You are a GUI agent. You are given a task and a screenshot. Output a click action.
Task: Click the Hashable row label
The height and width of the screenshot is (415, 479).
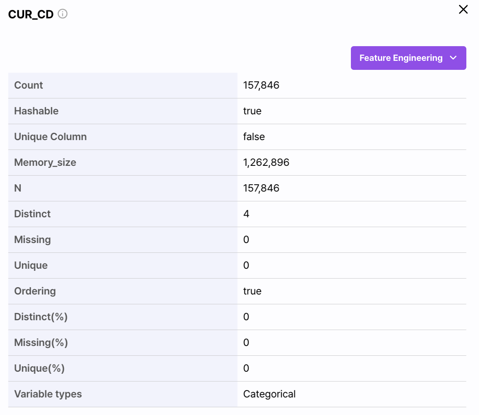[x=36, y=111]
